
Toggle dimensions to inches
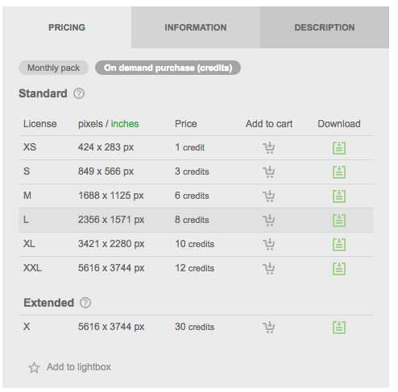point(125,124)
